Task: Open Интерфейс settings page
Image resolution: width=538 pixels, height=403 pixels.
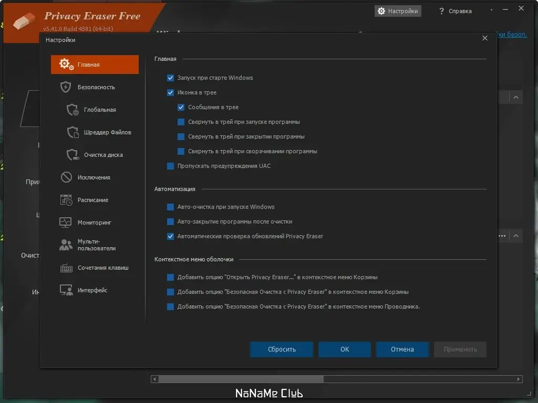Action: [x=95, y=290]
